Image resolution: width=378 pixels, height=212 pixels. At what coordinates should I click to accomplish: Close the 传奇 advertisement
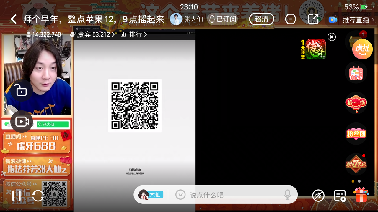tap(332, 37)
